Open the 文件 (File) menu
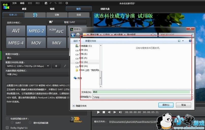This screenshot has height=130, width=205. tap(14, 3)
